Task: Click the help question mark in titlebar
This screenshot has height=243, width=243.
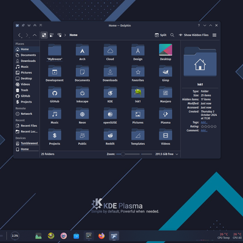Action: tap(199, 26)
